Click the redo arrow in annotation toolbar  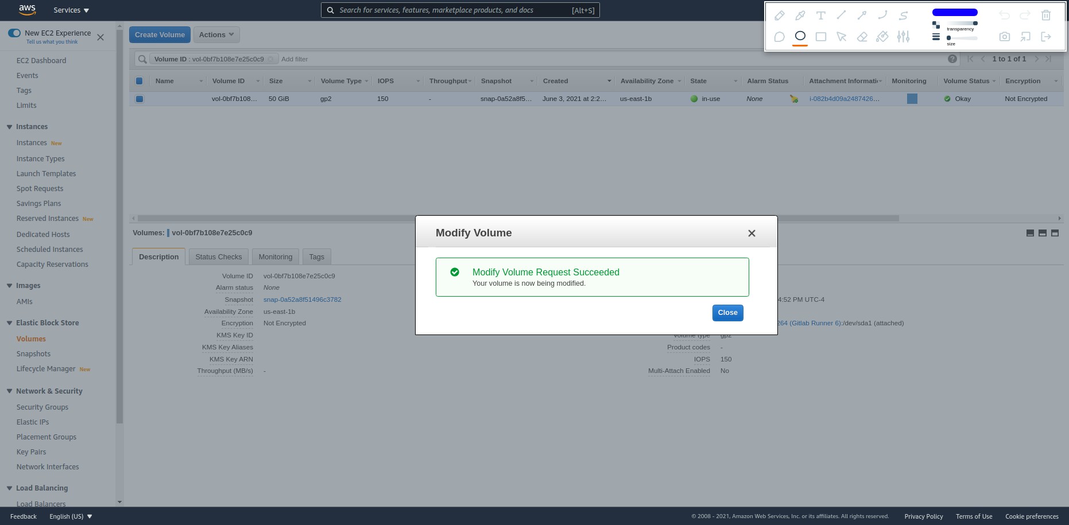click(1025, 15)
